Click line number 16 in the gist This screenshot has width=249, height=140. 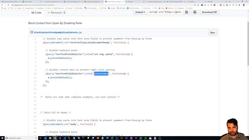tap(35, 97)
